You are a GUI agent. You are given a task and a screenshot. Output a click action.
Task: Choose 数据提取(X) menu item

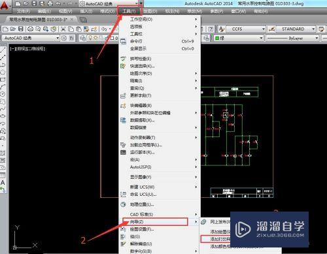coord(160,120)
